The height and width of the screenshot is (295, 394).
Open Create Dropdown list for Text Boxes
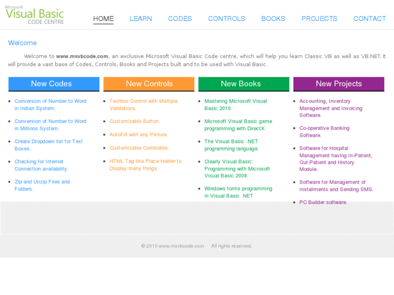[x=48, y=145]
